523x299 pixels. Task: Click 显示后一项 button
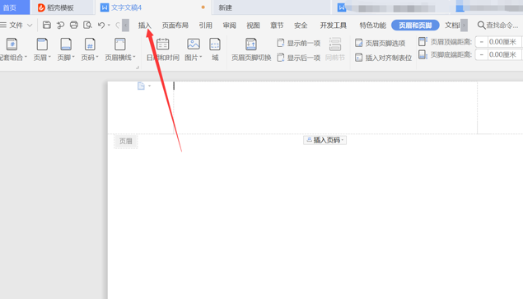pyautogui.click(x=299, y=58)
